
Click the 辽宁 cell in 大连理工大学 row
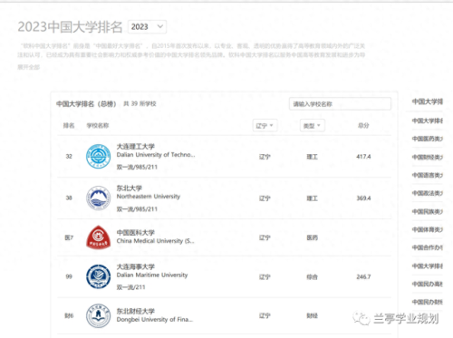265,157
